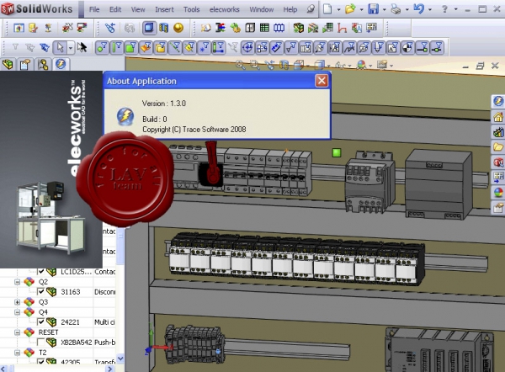Click the black cursor icon

(x=82, y=47)
